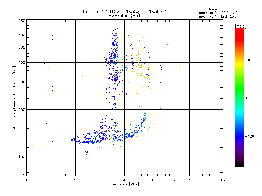Image resolution: width=262 pixels, height=196 pixels.
Task: Click the y-axis tick label '600'
Action: click(x=22, y=35)
